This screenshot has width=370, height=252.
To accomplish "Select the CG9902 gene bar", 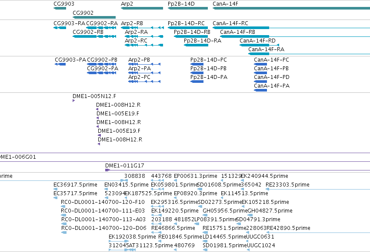I will [94, 17].
